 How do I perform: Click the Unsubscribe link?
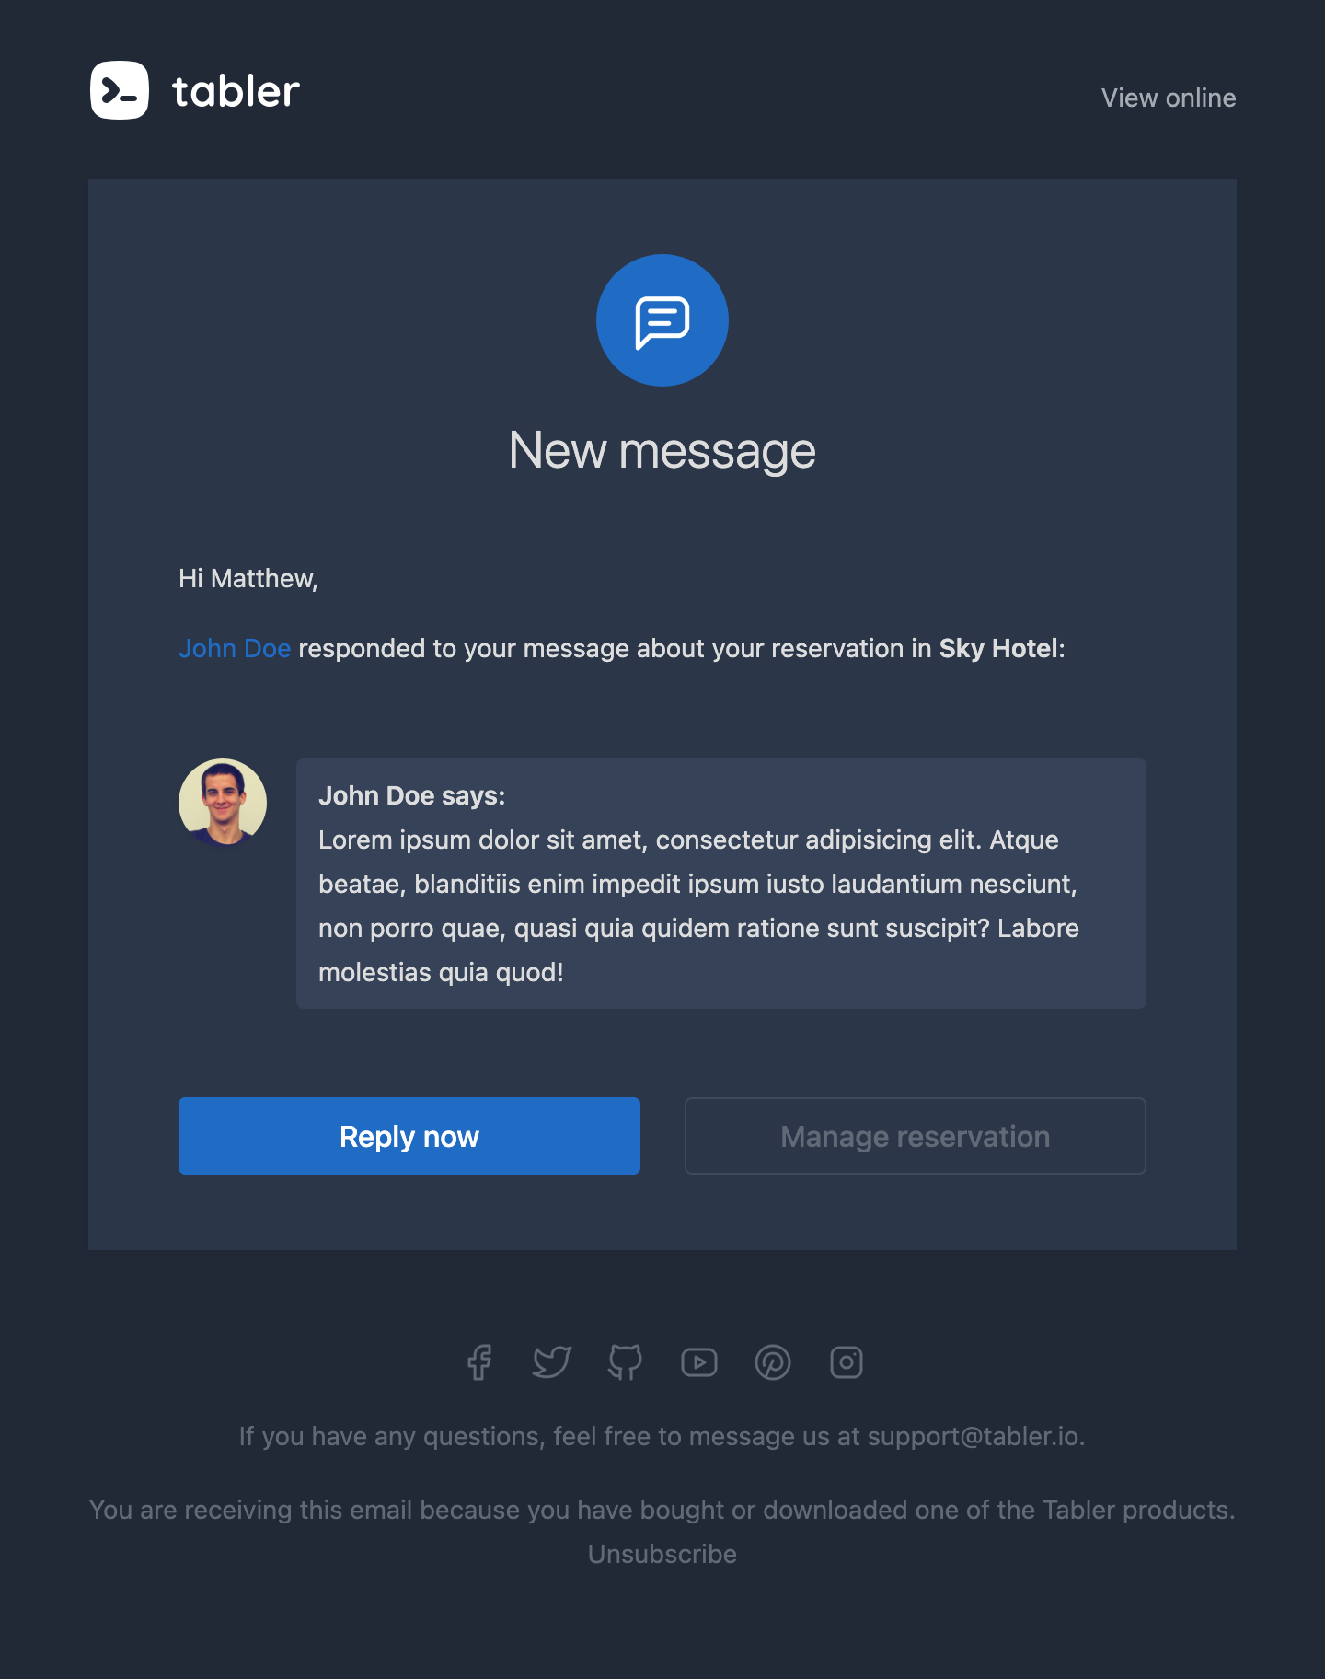tap(662, 1554)
